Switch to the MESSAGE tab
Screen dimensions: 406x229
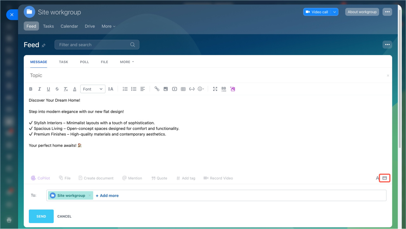[39, 62]
